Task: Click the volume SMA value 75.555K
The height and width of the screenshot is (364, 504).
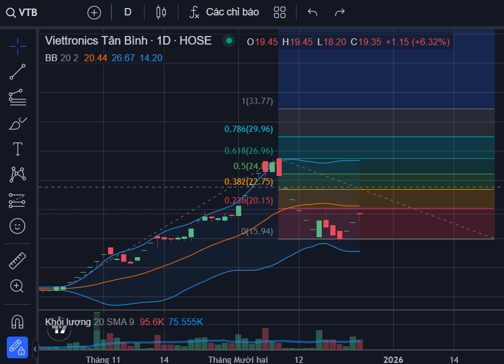Action: 186,322
